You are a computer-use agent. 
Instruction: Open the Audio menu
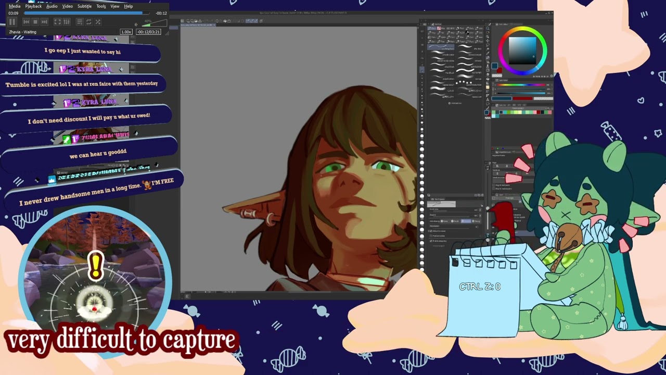pyautogui.click(x=52, y=6)
